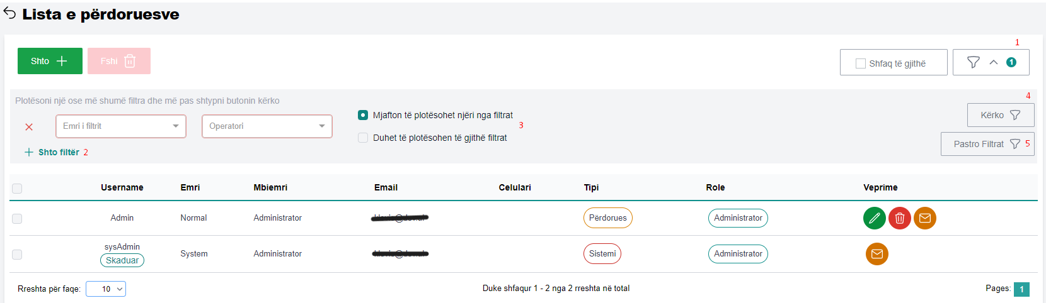This screenshot has width=1046, height=303.
Task: Remove filter row with the red X
Action: (29, 127)
